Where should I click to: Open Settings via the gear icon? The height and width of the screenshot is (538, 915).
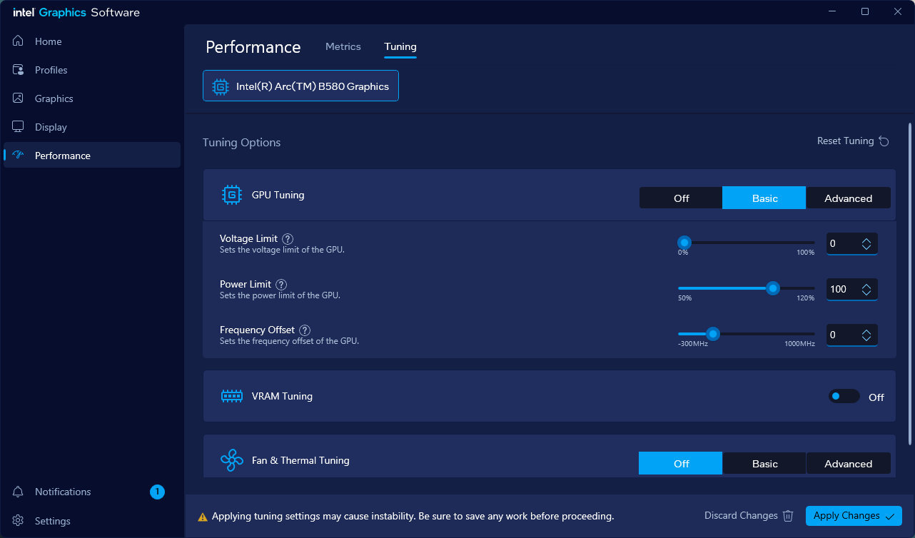point(19,521)
